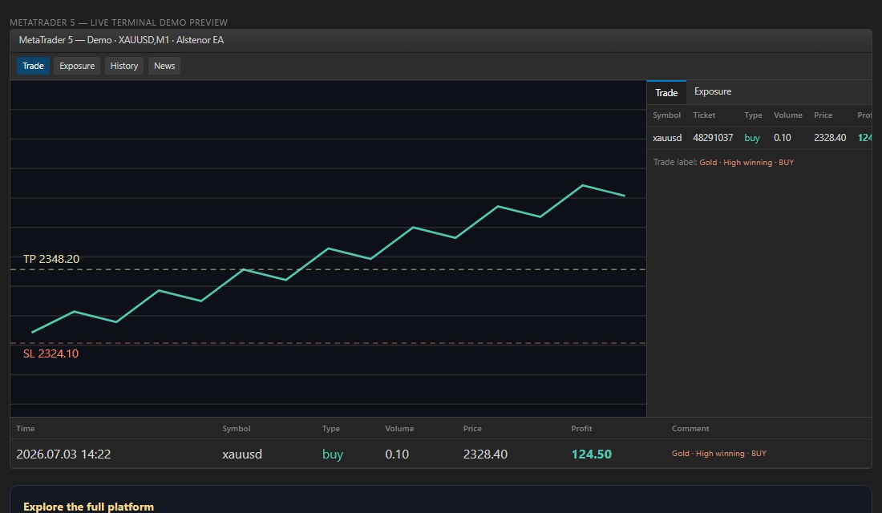Click the Volume column header in right panel
882x513 pixels.
pyautogui.click(x=787, y=115)
